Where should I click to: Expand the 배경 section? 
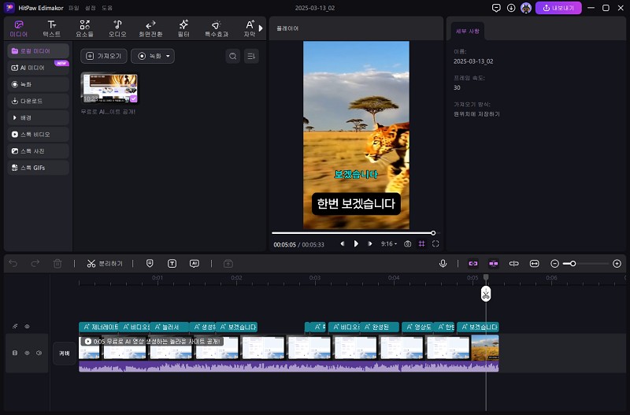(39, 117)
